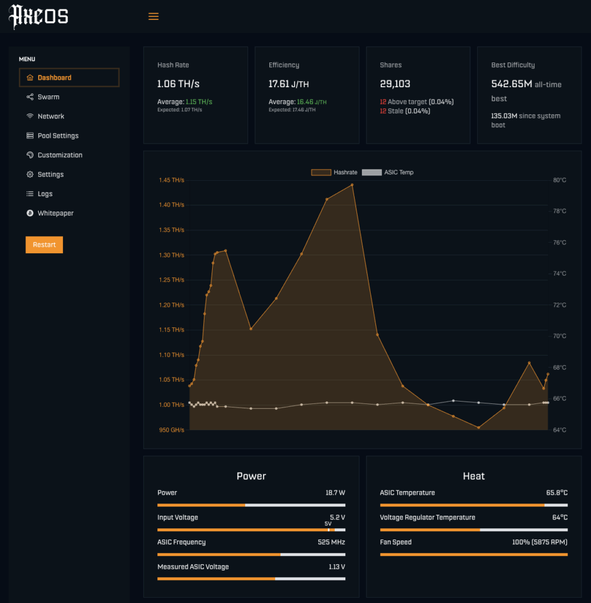Open the Pool Settings page
This screenshot has width=591, height=603.
pyautogui.click(x=58, y=136)
